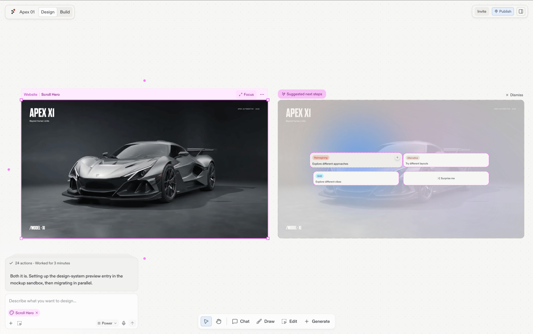Publish the project
Viewport: 533px width, 334px height.
[x=503, y=11]
